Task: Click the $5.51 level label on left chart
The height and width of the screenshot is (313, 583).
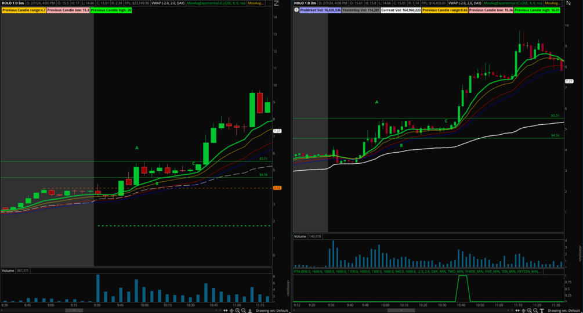Action: pyautogui.click(x=263, y=159)
